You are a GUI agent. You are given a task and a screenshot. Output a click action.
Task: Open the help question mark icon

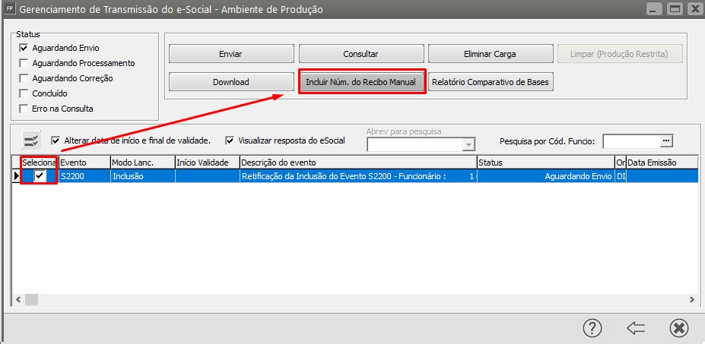pos(592,328)
